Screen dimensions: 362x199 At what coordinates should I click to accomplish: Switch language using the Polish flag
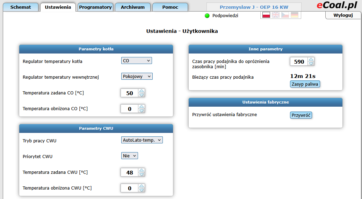pyautogui.click(x=266, y=15)
